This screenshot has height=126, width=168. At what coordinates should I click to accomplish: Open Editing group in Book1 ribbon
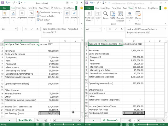(x=74, y=16)
